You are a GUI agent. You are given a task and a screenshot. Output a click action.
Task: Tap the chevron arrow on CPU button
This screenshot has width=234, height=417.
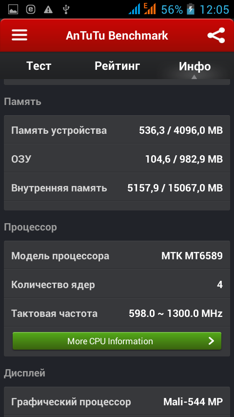click(211, 341)
